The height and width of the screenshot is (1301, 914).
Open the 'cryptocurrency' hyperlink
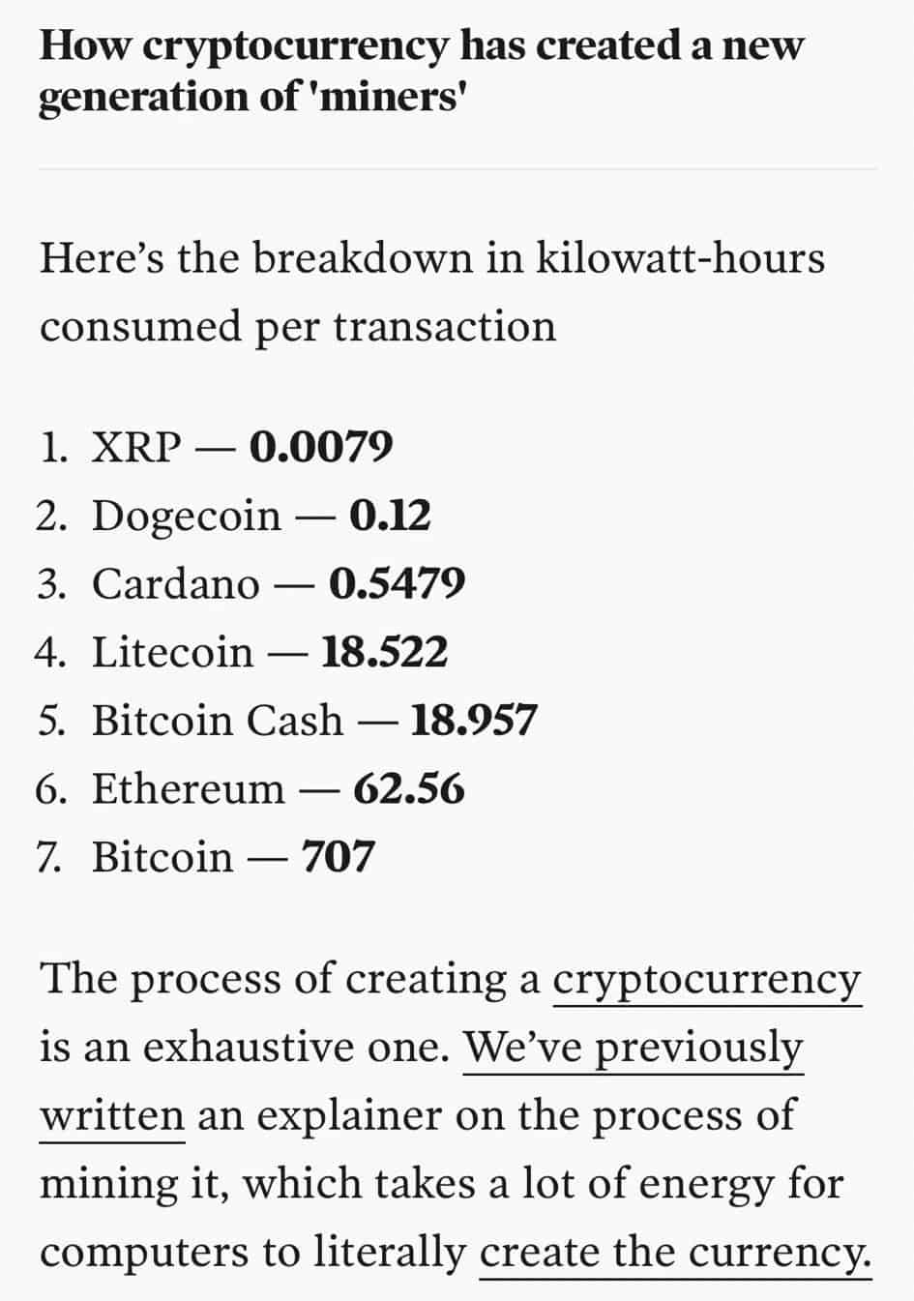pyautogui.click(x=706, y=980)
